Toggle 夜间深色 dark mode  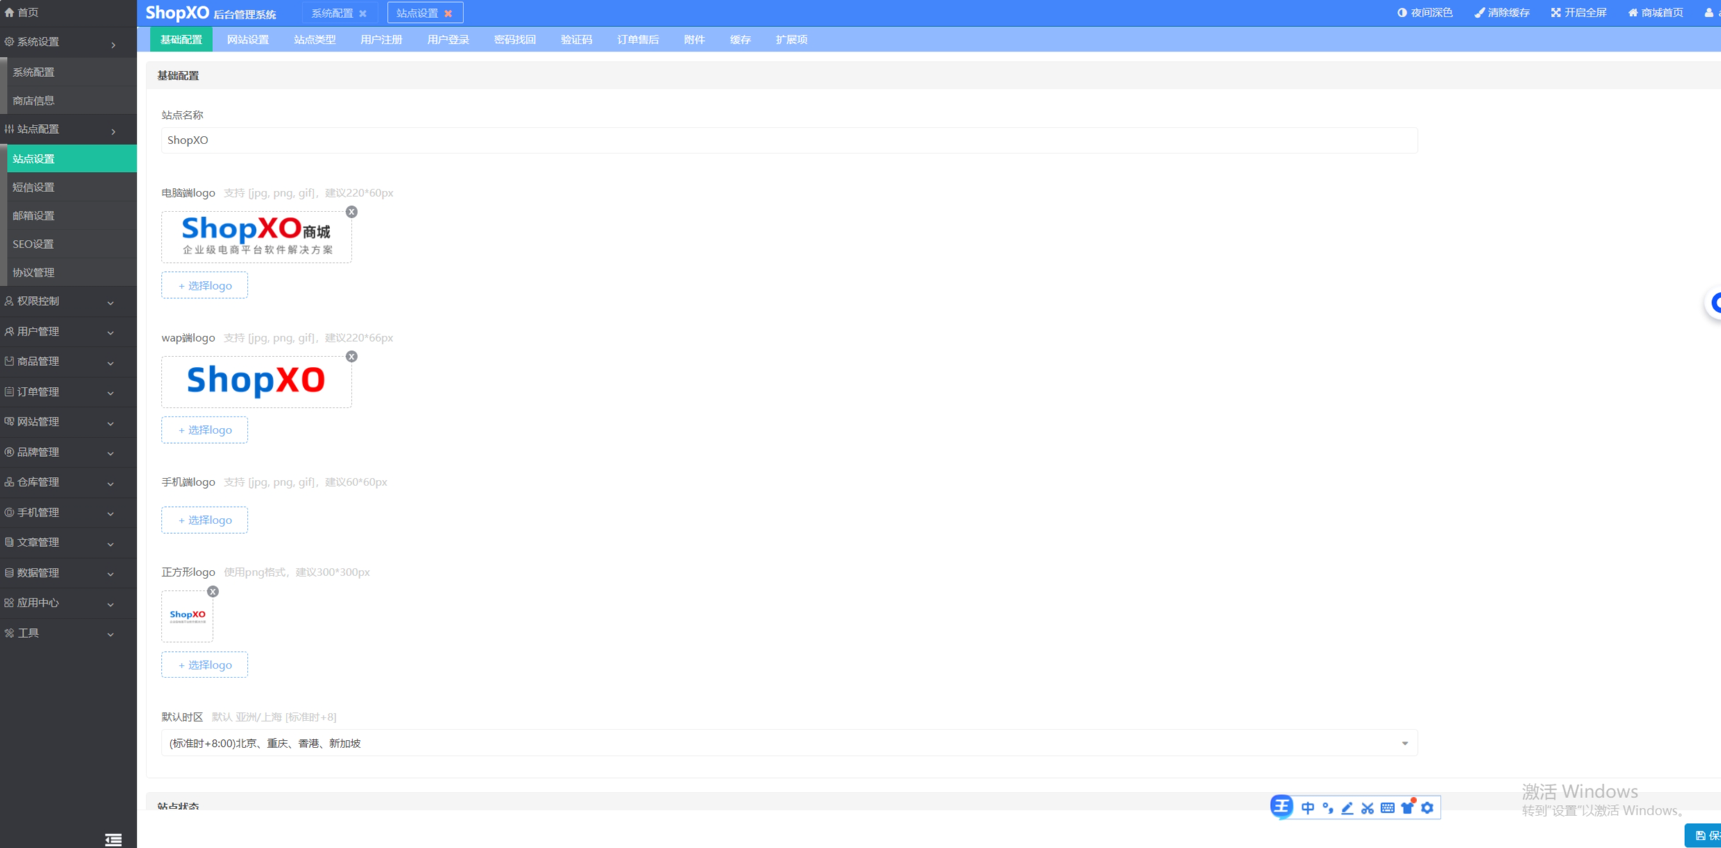click(1425, 12)
